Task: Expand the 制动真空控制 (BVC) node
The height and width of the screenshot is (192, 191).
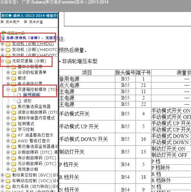Action: [x=2, y=175]
